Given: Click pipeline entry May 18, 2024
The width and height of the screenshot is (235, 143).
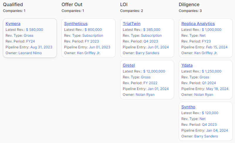Looking at the screenshot, I should (217, 89).
